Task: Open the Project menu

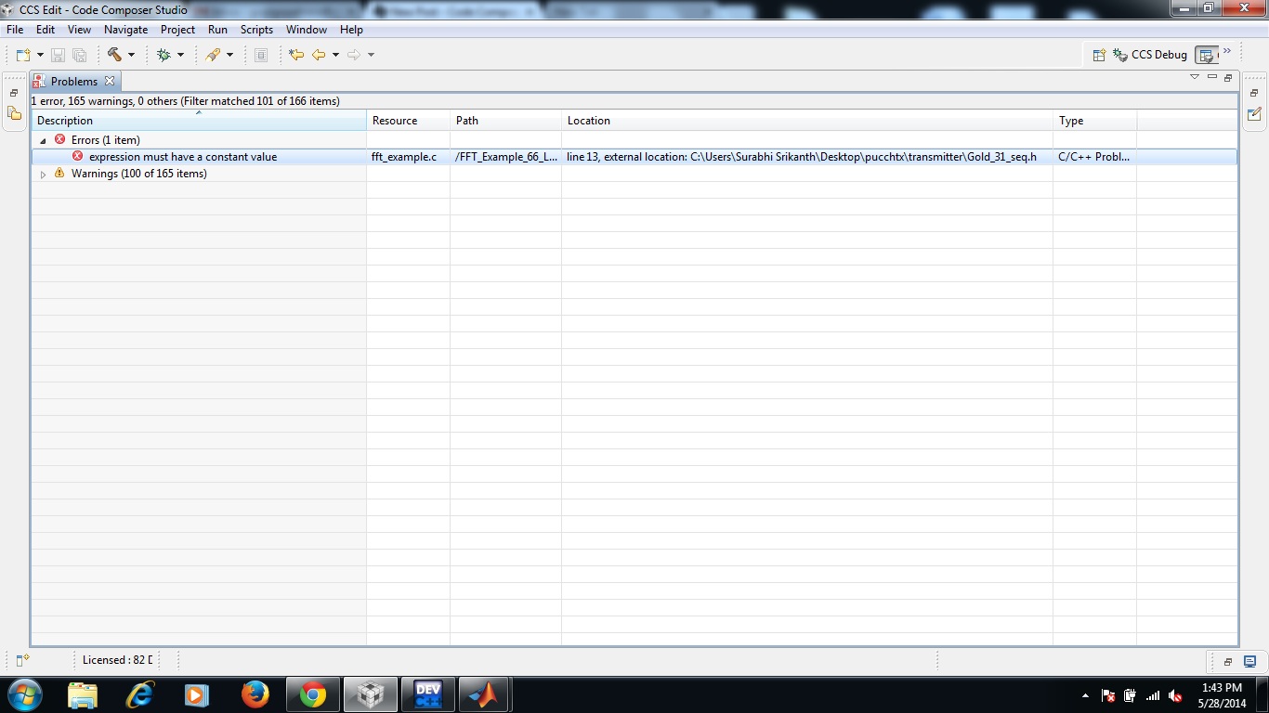Action: (x=177, y=30)
